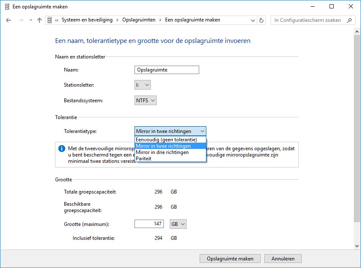Open the Opslagruimten breadcrumb
Screen dimensions: 361x268
coord(139,20)
